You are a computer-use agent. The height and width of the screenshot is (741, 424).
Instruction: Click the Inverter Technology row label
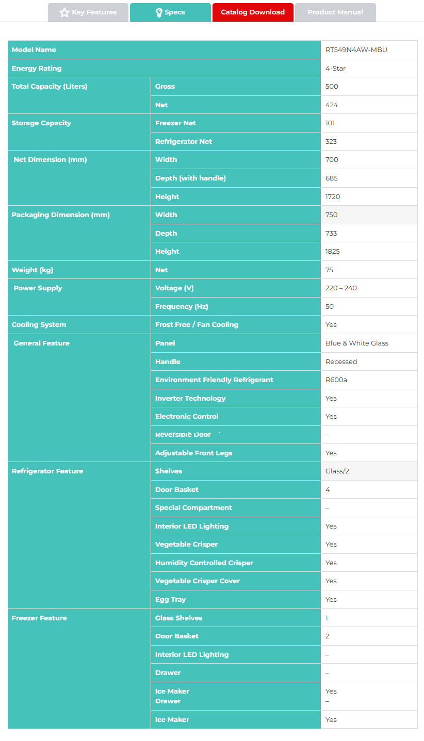190,399
